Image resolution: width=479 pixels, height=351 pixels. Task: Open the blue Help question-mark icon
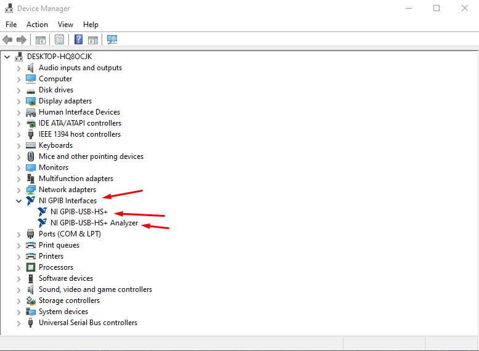coord(79,39)
